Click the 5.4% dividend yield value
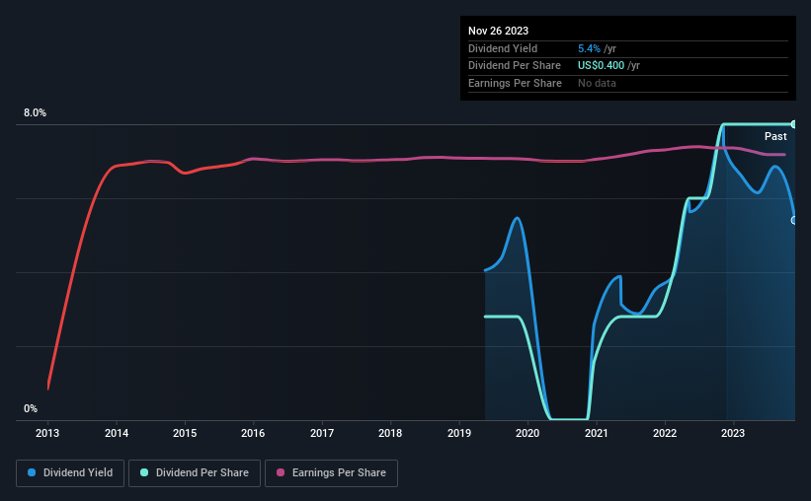 589,48
